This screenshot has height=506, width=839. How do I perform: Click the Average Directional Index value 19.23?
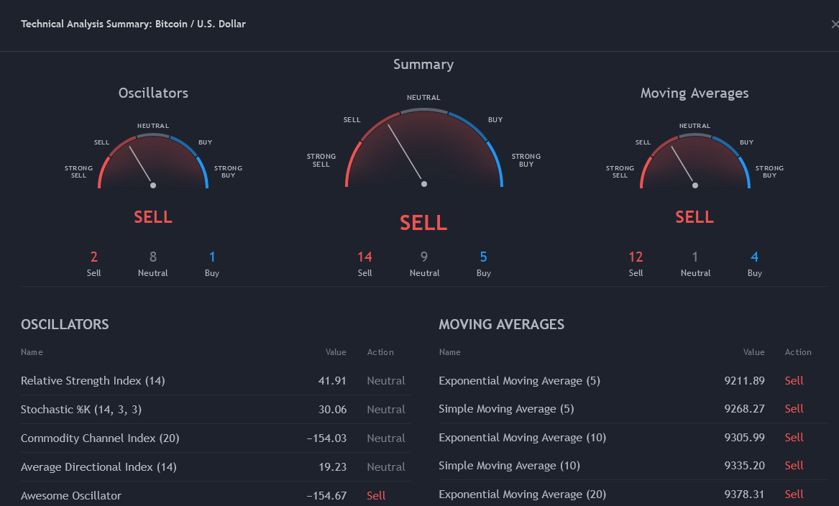[x=332, y=467]
